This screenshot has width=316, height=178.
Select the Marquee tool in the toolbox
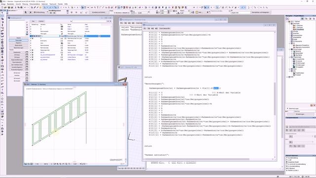(x=2, y=15)
